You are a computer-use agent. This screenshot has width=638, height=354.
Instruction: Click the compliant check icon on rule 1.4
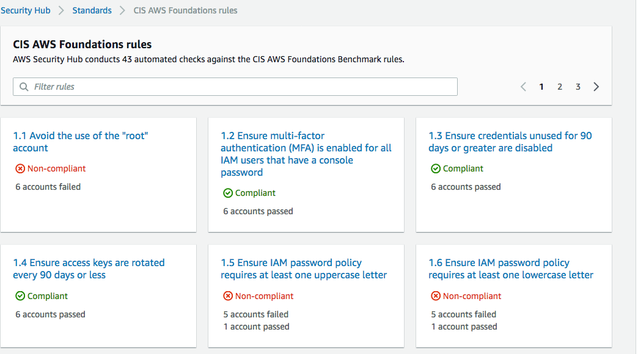20,296
